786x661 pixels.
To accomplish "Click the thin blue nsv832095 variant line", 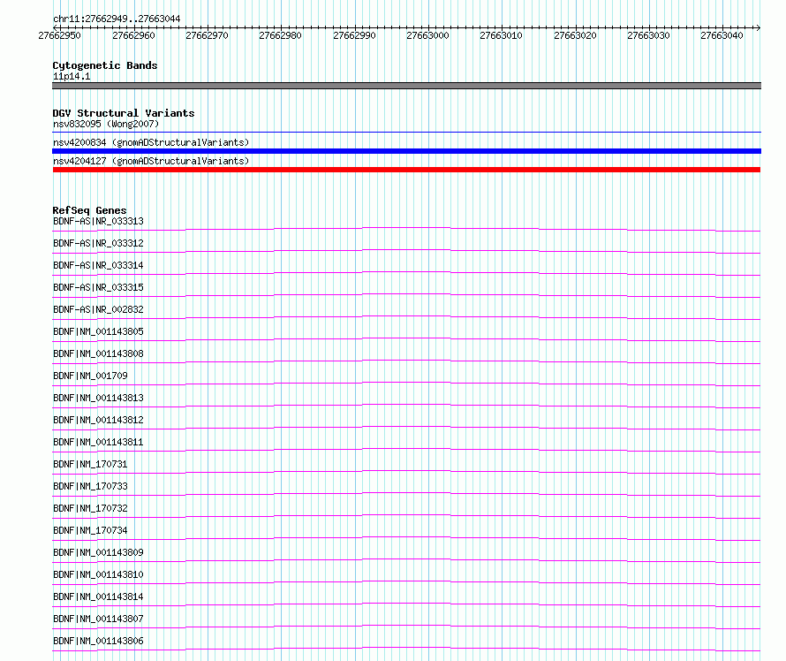I will tap(406, 132).
